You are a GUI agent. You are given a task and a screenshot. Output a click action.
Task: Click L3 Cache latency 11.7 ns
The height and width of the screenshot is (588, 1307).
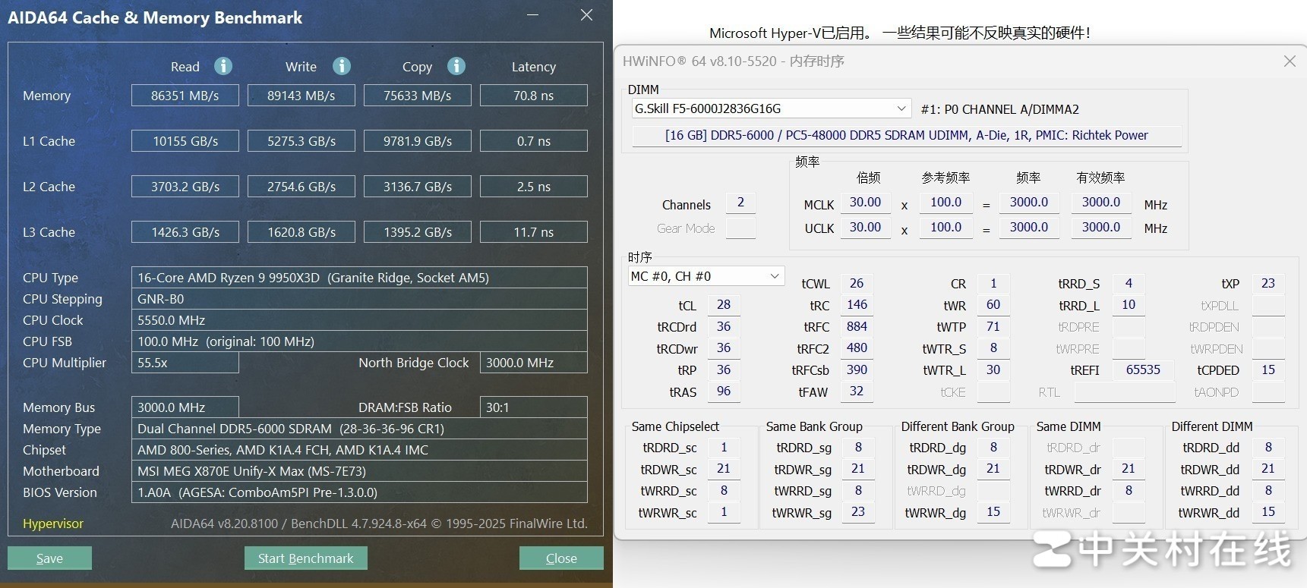(534, 232)
